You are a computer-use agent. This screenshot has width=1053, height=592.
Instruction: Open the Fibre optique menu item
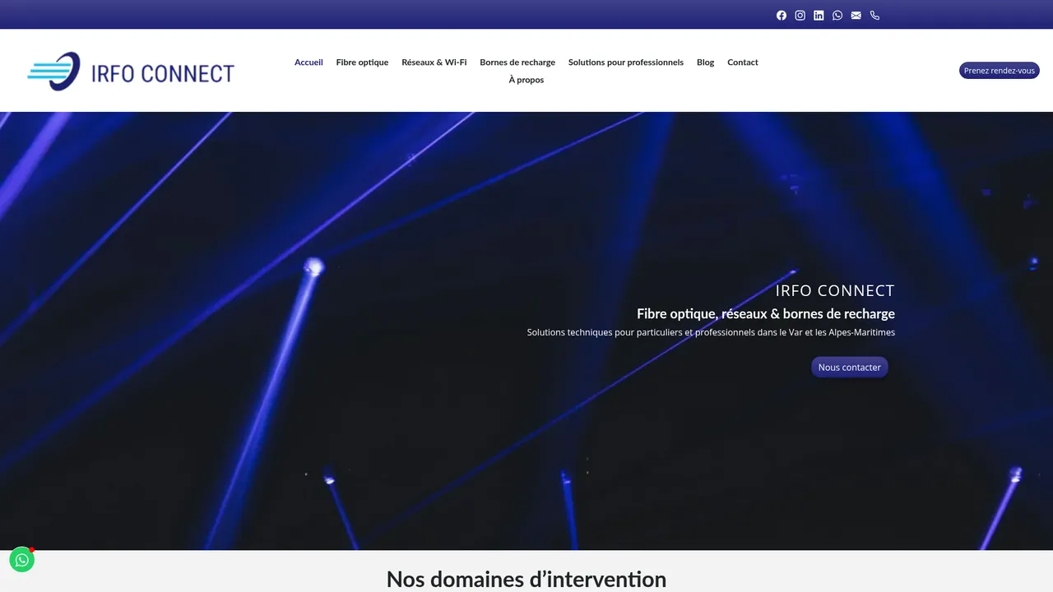click(x=362, y=62)
